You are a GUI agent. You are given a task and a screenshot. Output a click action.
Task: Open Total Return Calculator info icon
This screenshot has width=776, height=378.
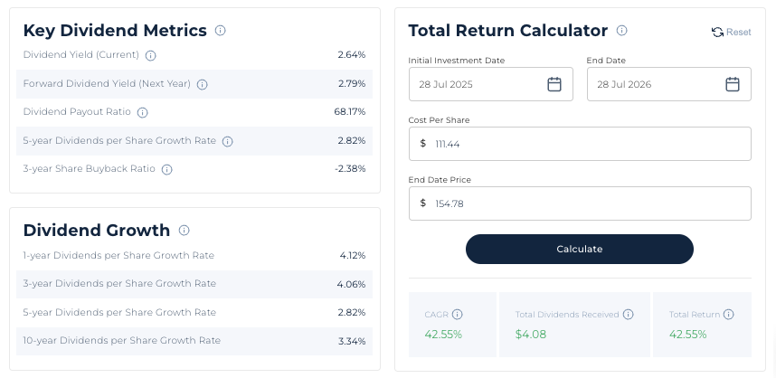click(x=621, y=31)
